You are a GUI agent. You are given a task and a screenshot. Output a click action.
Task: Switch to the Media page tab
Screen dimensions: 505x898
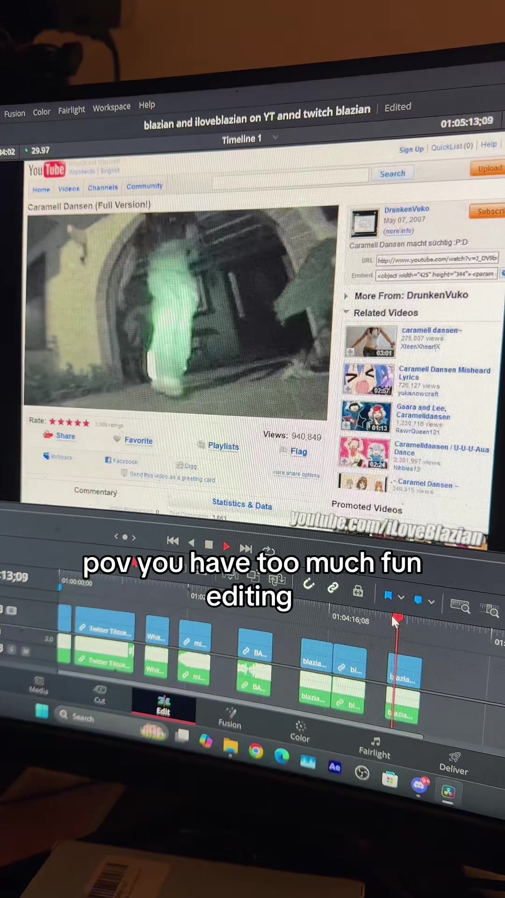(39, 685)
